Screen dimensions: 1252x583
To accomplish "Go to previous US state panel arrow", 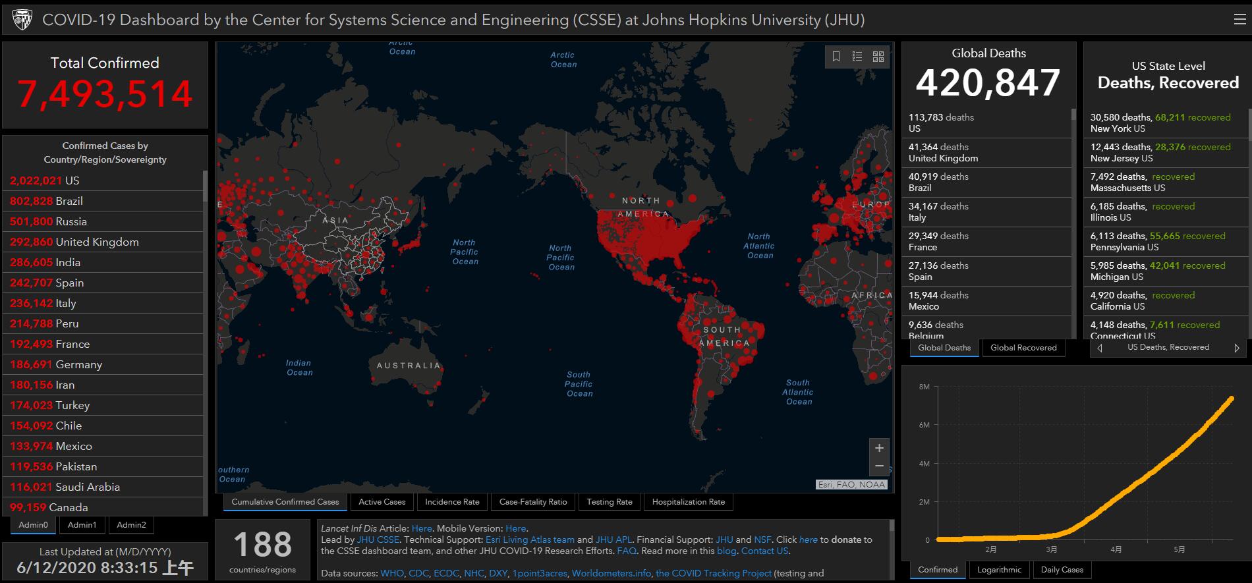I will pyautogui.click(x=1099, y=348).
